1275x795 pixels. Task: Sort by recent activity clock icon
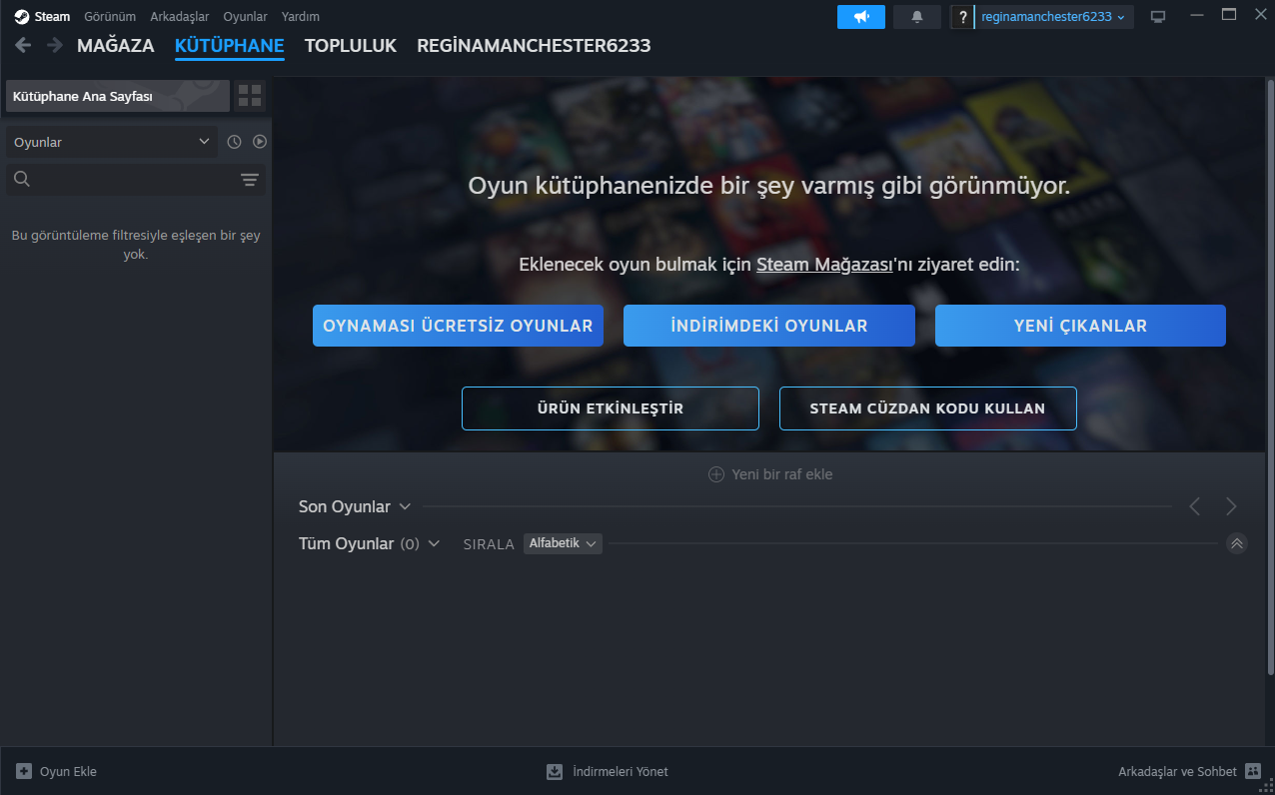(x=234, y=142)
